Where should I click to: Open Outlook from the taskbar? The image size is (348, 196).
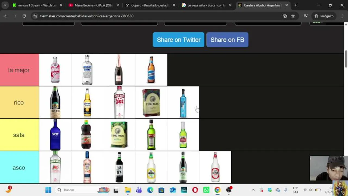coord(173,190)
